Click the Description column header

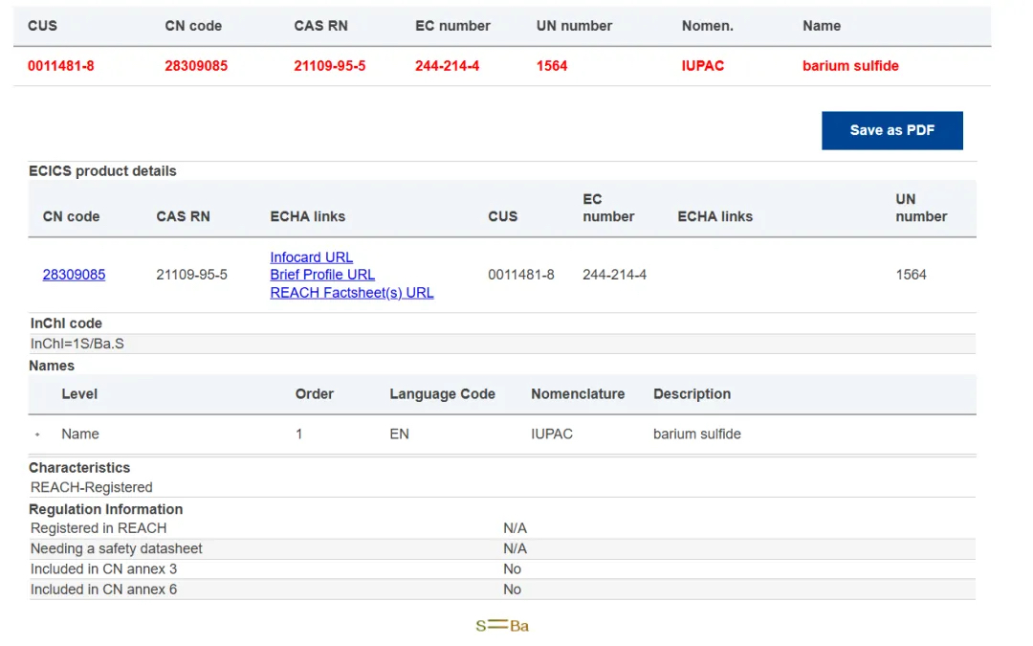click(692, 394)
